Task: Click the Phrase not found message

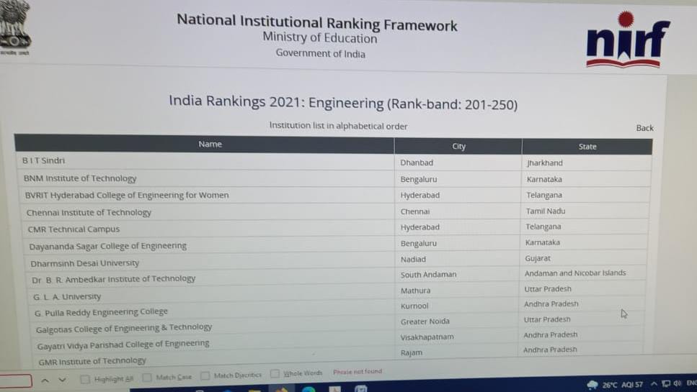Action: tap(358, 372)
